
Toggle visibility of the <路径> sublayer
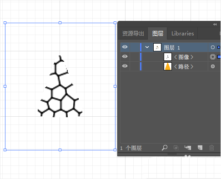125,66
